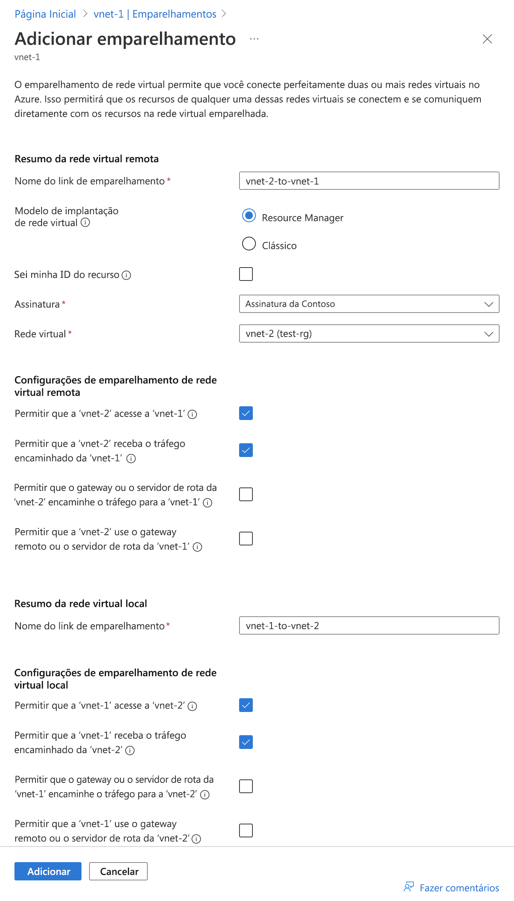
Task: Uncheck 'Permitir que a vnet-2 acesse a vnet-1'
Action: 246,413
